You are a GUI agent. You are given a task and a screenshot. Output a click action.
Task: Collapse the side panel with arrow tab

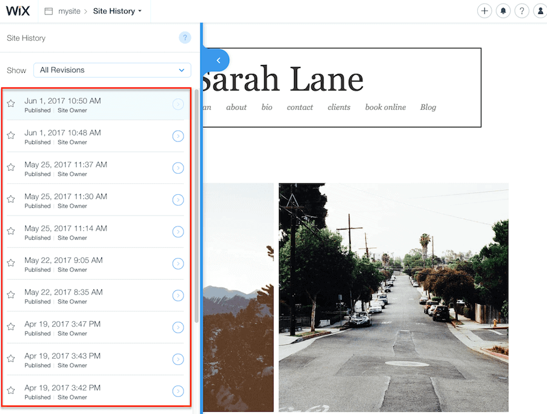[x=218, y=60]
